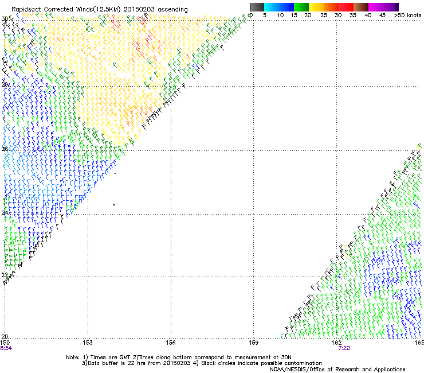Click the '10' label under color scale
The image size is (424, 373).
point(280,15)
